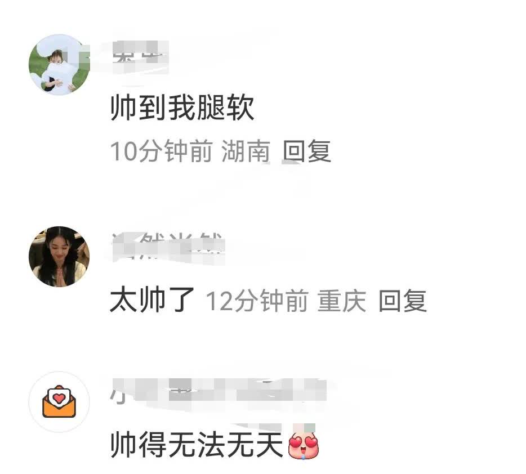This screenshot has height=474, width=526.
Task: Tap the 重庆 location label
Action: pyautogui.click(x=341, y=301)
